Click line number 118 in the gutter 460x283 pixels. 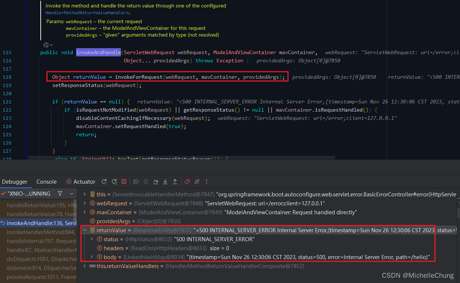7,77
